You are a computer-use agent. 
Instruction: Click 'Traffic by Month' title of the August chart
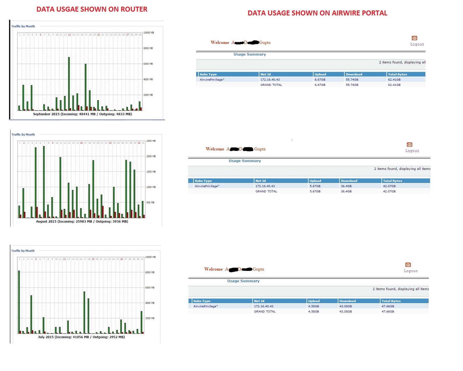click(x=23, y=134)
